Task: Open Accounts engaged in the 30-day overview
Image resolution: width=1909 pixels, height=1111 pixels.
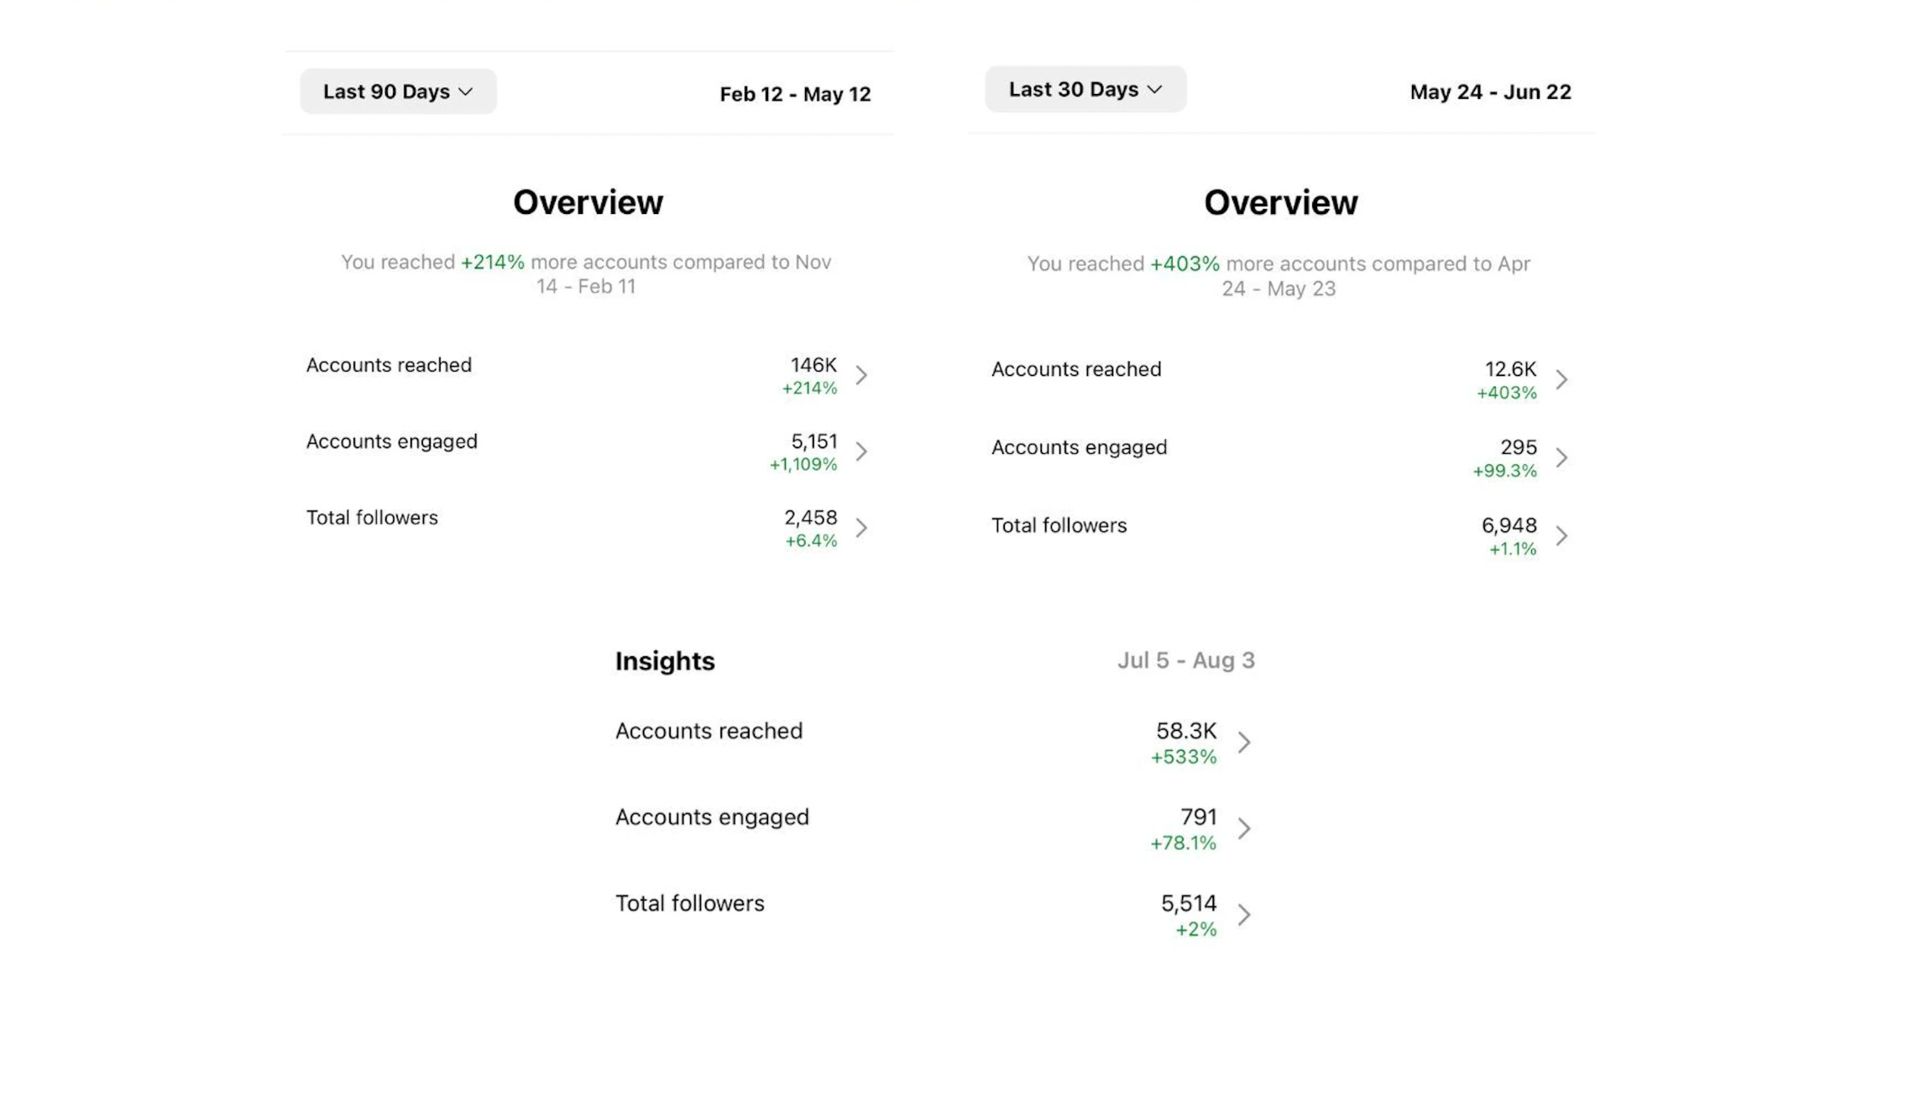Action: (x=1079, y=447)
